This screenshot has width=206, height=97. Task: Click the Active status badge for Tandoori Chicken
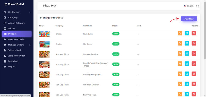[x=116, y=85]
